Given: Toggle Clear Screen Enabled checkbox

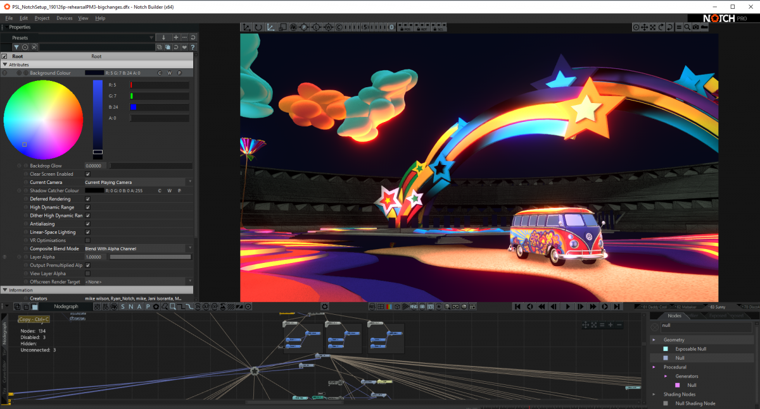Looking at the screenshot, I should 87,174.
